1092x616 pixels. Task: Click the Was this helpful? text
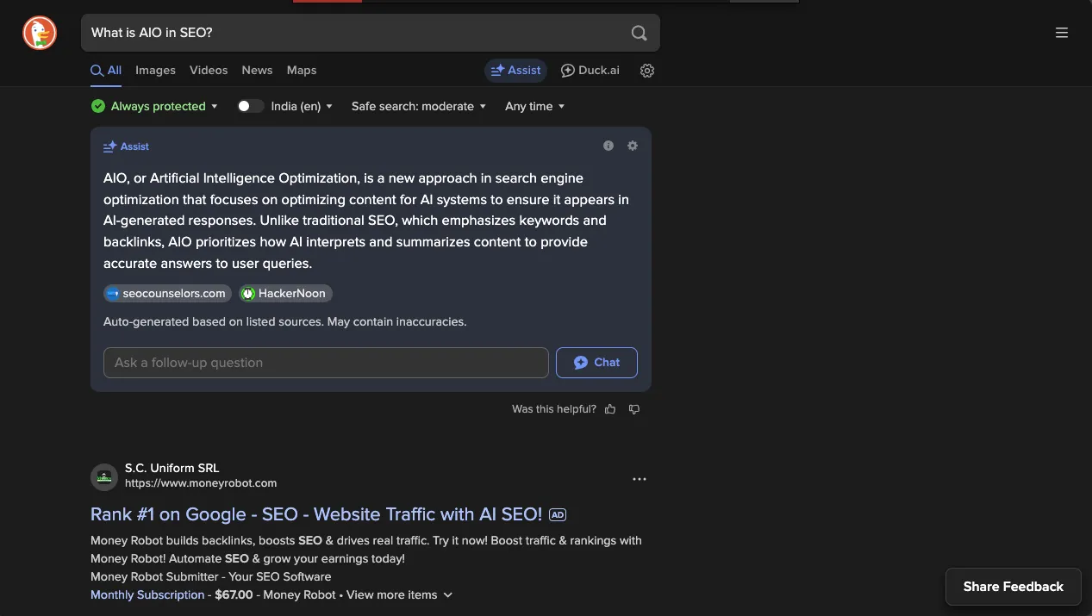(554, 409)
